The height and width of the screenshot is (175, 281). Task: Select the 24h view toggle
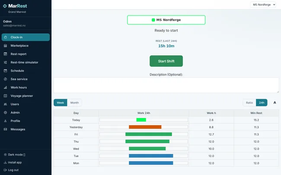(x=262, y=103)
